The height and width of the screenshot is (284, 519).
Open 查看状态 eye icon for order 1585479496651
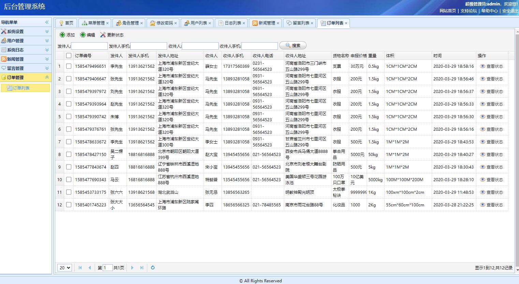pyautogui.click(x=482, y=66)
